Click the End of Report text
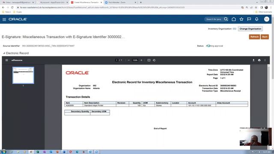Image resolution: width=274 pixels, height=154 pixels. pyautogui.click(x=160, y=128)
